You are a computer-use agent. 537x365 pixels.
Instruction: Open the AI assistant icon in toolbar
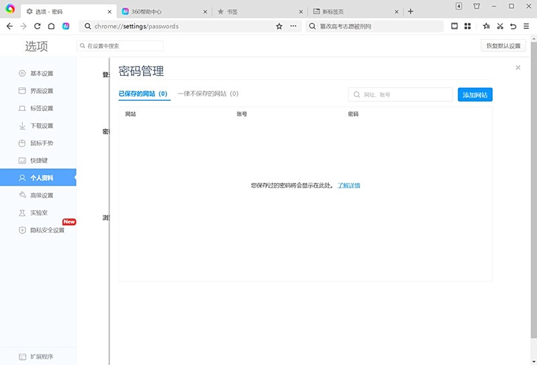pos(66,26)
